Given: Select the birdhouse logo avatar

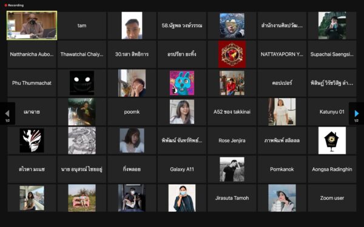Looking at the screenshot, I should click(x=332, y=140).
